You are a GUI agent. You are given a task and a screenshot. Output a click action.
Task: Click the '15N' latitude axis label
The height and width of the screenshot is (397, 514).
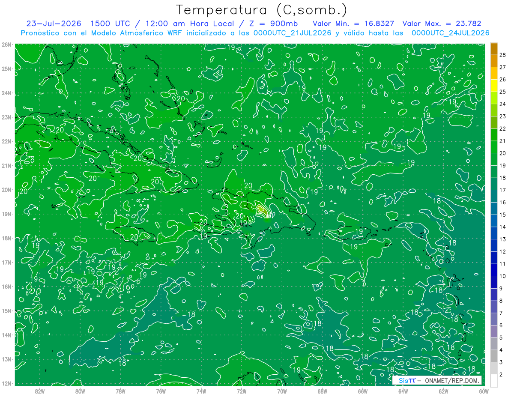[x=6, y=311]
